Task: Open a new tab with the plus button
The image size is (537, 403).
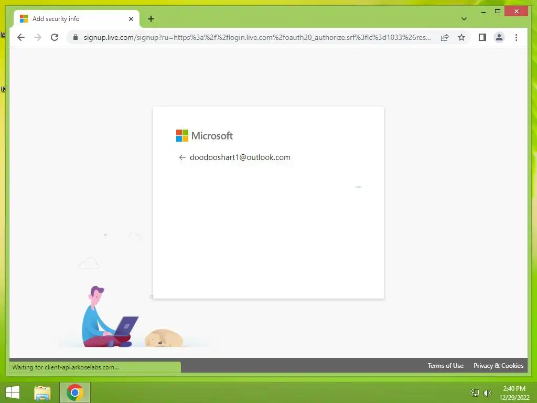Action: (151, 19)
